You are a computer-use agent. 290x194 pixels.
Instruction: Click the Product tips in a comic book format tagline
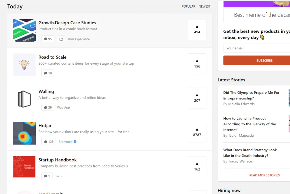[68, 29]
